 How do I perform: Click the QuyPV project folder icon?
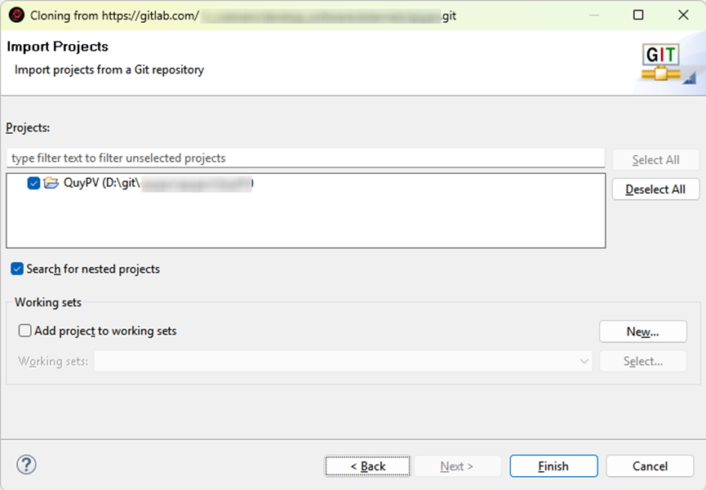(51, 183)
